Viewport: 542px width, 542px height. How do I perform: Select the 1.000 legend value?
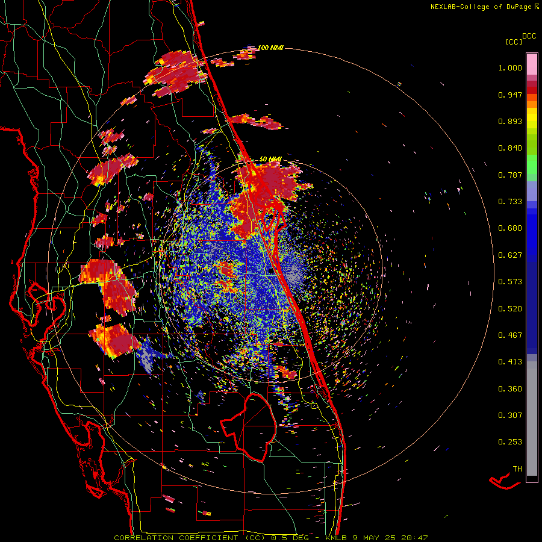510,67
